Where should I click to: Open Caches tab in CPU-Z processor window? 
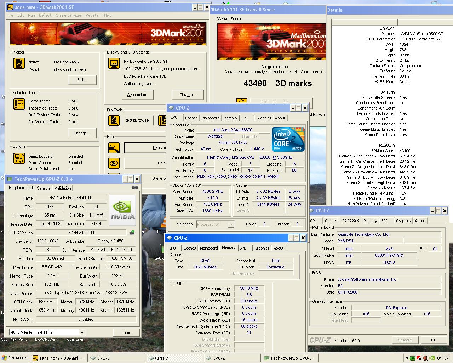[191, 118]
